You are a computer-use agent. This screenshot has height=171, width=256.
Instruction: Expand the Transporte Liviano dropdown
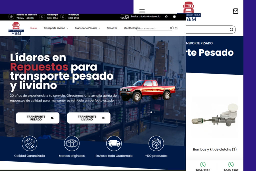tap(56, 28)
